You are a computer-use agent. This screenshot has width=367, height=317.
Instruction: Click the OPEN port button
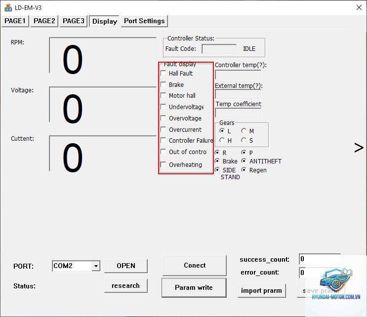(126, 266)
